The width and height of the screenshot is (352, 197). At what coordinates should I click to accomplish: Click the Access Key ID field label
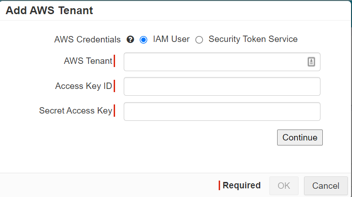coord(84,86)
